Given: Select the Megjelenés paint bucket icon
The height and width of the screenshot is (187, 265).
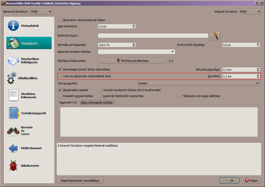Looking at the screenshot, I should tap(13, 43).
